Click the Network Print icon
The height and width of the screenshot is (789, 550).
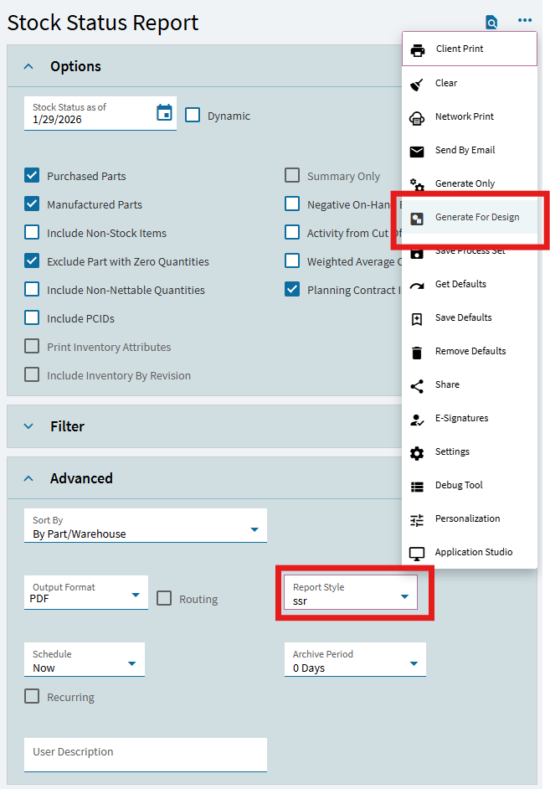[x=417, y=117]
